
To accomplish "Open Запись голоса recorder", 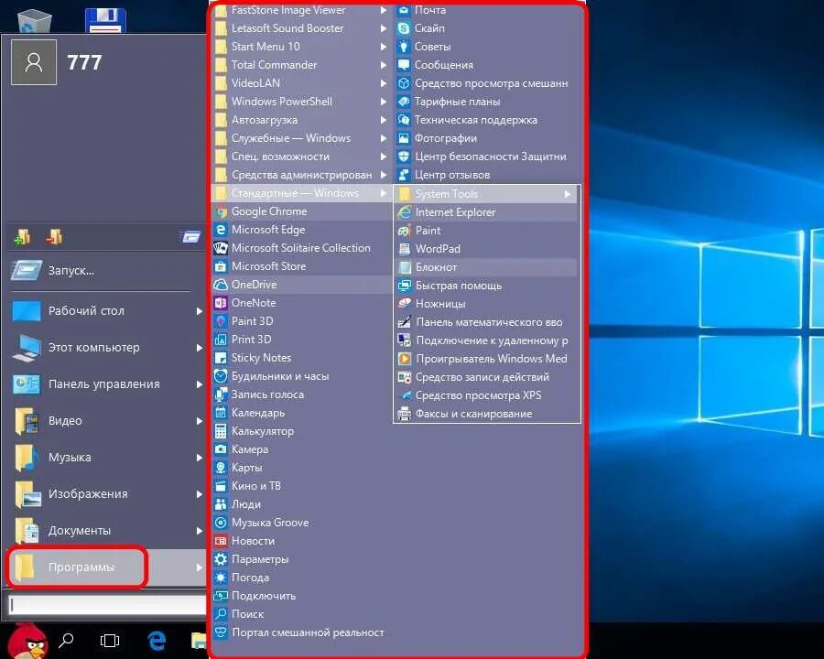I will 301,394.
